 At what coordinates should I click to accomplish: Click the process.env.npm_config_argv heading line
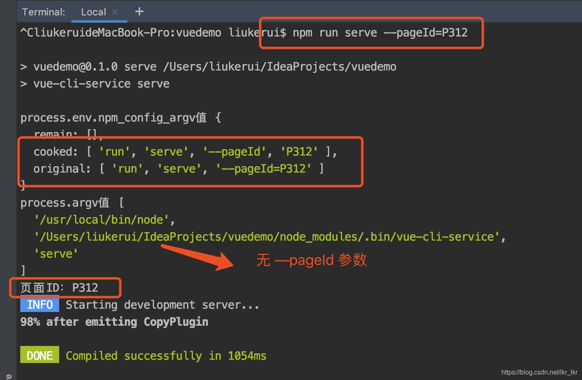click(x=121, y=118)
